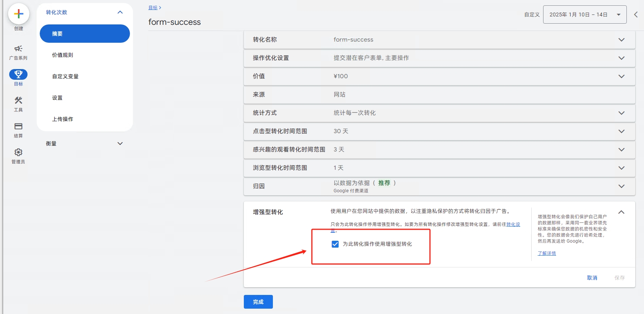
Task: Click the 转化设置 link
Action: coord(513,224)
